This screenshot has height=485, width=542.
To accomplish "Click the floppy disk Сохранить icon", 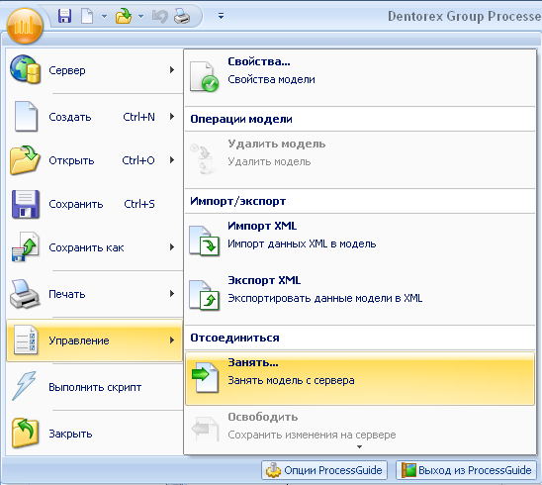I will click(26, 204).
